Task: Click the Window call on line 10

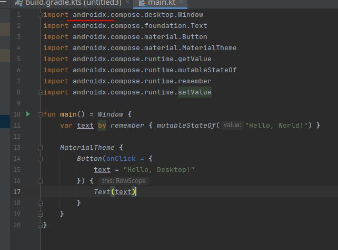Action: tap(111, 114)
